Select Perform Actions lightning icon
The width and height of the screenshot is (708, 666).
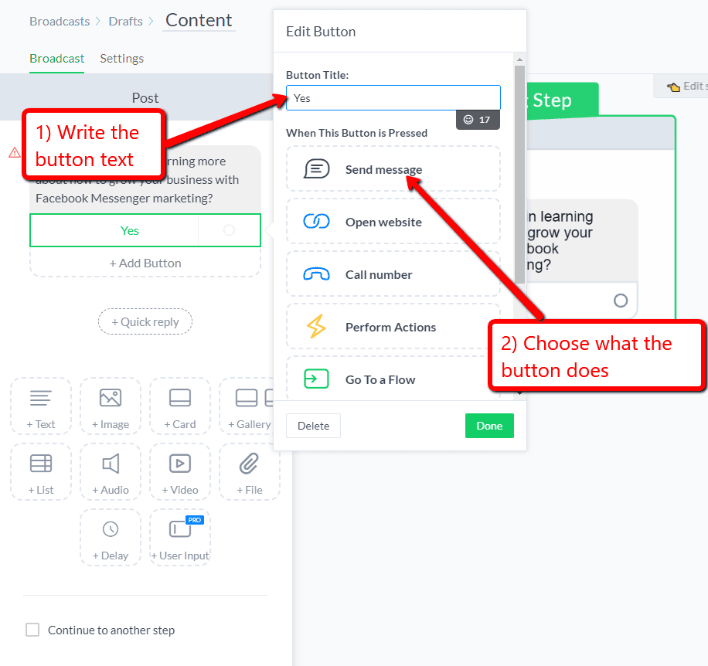click(316, 326)
